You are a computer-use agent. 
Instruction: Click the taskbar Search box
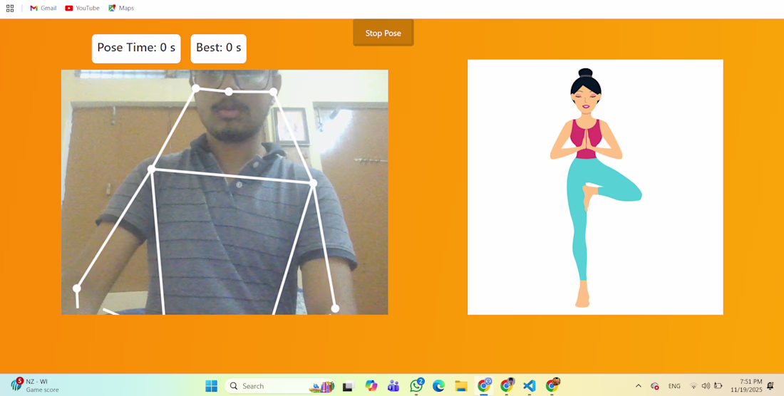pyautogui.click(x=280, y=386)
